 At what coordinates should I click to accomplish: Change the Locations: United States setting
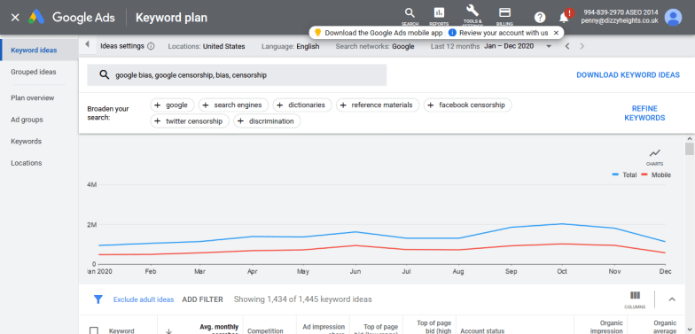[207, 46]
